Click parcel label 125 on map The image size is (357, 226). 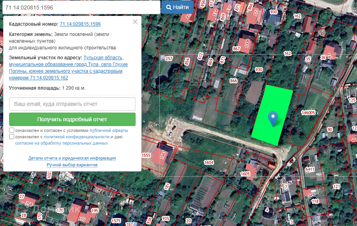pyautogui.click(x=352, y=100)
